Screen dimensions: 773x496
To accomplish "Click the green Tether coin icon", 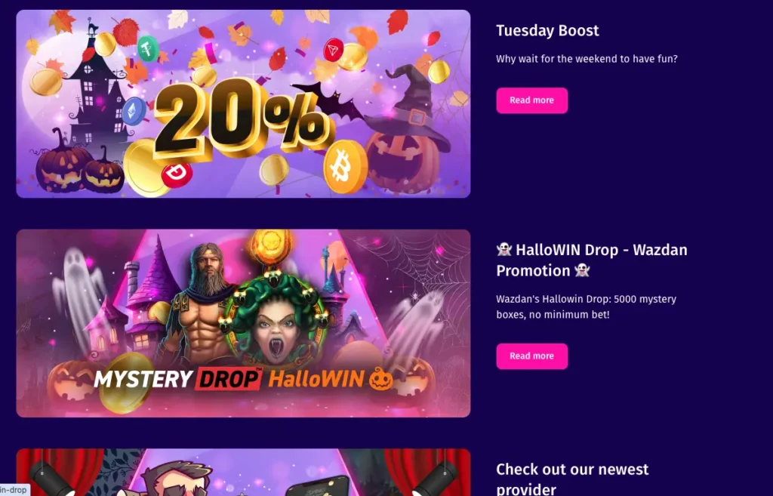I will (148, 48).
